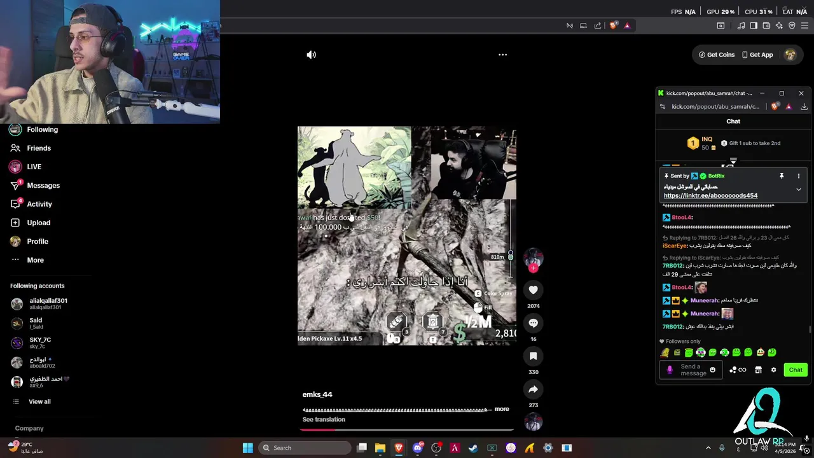Open the chat shop storefront icon
The width and height of the screenshot is (814, 458).
coord(758,370)
